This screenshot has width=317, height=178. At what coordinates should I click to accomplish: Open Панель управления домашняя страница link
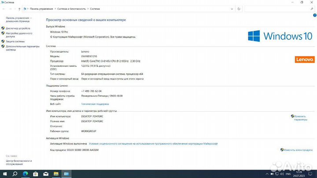coord(19,20)
